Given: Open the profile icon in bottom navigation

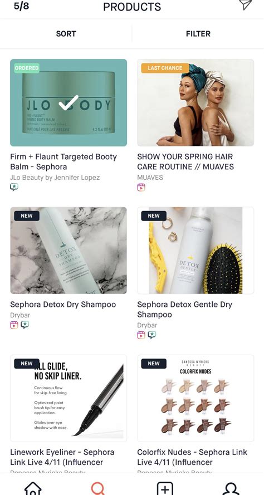Looking at the screenshot, I should pos(231,489).
